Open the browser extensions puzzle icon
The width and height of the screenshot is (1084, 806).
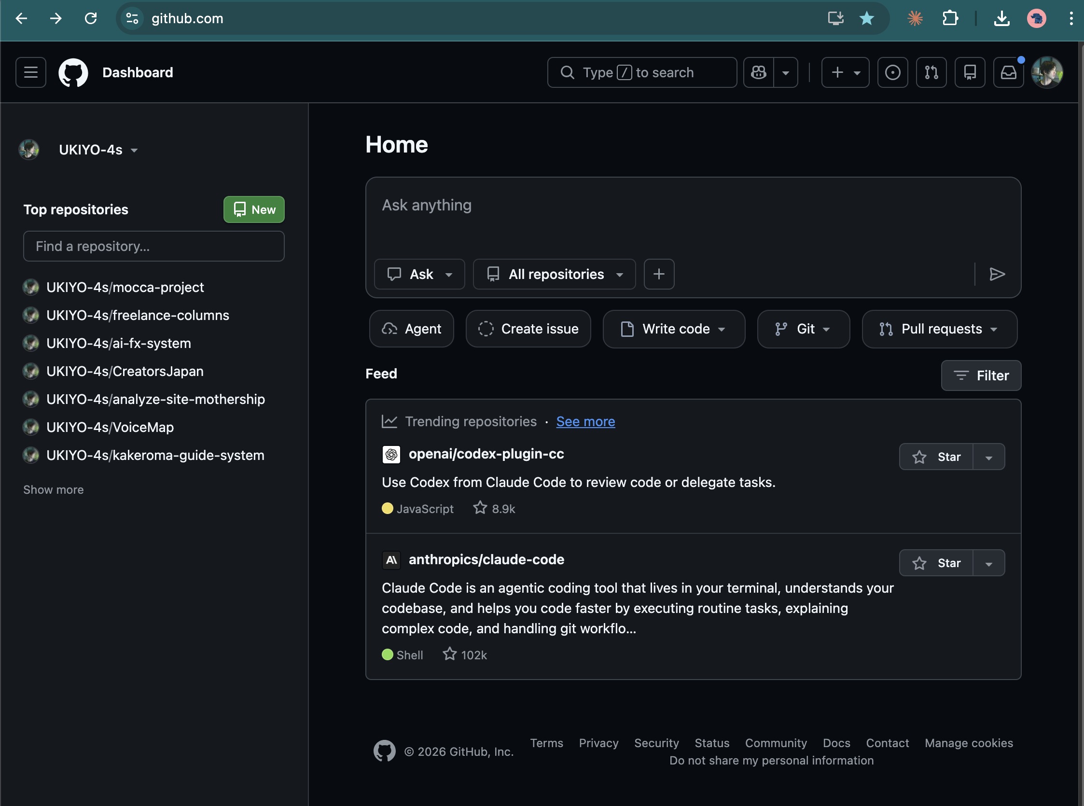point(950,18)
